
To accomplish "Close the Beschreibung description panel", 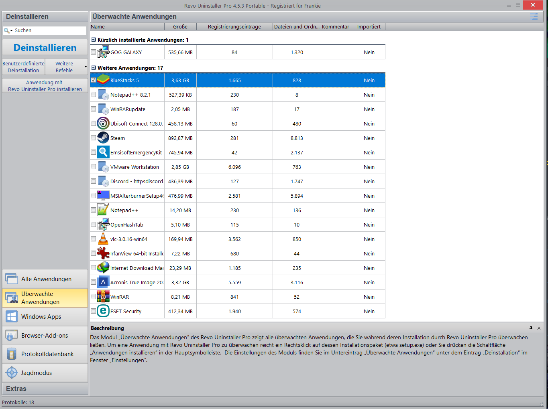I will [x=539, y=328].
